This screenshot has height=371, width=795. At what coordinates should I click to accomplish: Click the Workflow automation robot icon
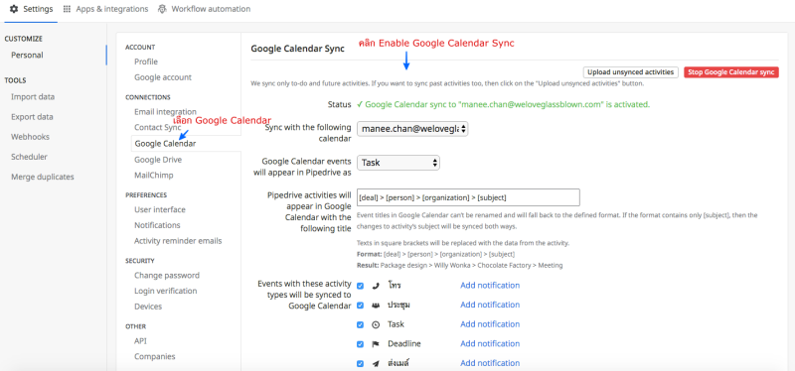click(x=162, y=9)
